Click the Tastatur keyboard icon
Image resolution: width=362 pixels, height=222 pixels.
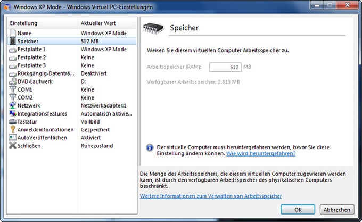pos(13,121)
